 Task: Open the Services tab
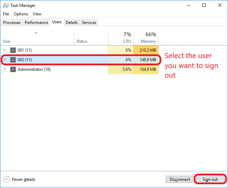pyautogui.click(x=89, y=23)
